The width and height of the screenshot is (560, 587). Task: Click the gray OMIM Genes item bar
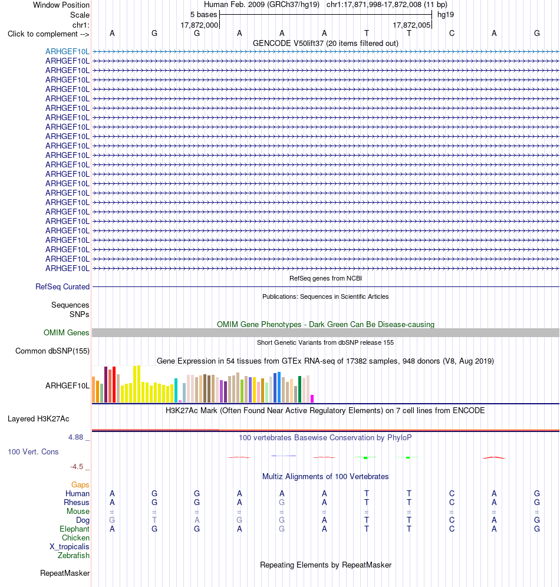(x=325, y=333)
